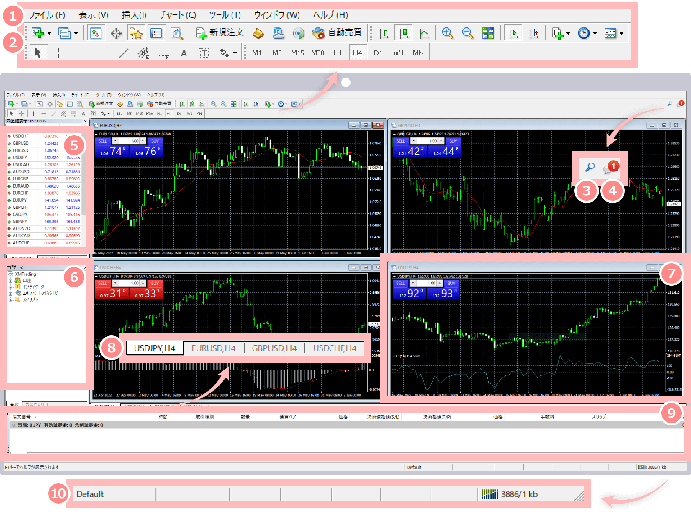The height and width of the screenshot is (523, 691).
Task: Open the チャート (C) menu
Action: tap(178, 15)
